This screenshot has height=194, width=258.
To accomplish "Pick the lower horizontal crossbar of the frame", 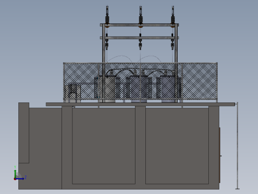I will (139, 38).
